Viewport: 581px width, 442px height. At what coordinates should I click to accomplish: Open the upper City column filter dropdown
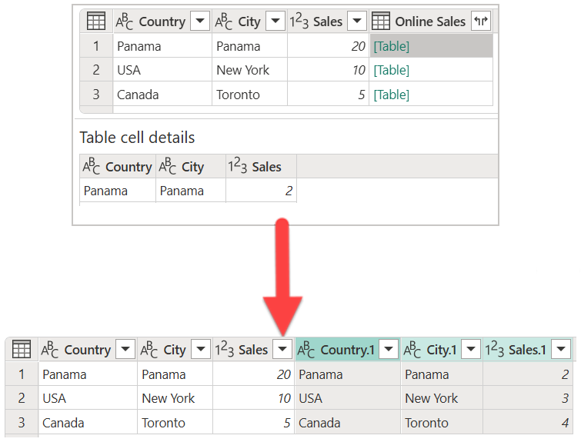(x=275, y=21)
